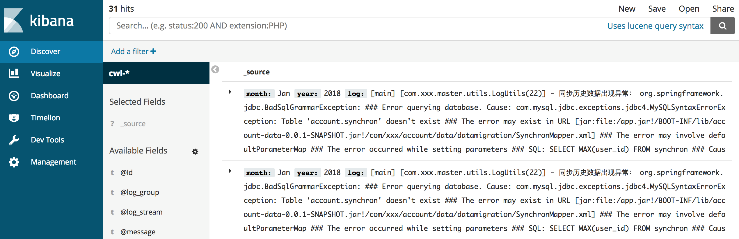Click the year: label in second row
This screenshot has width=739, height=239.
(x=307, y=173)
